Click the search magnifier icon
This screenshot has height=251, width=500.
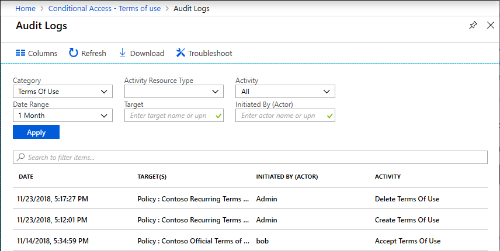pos(20,158)
